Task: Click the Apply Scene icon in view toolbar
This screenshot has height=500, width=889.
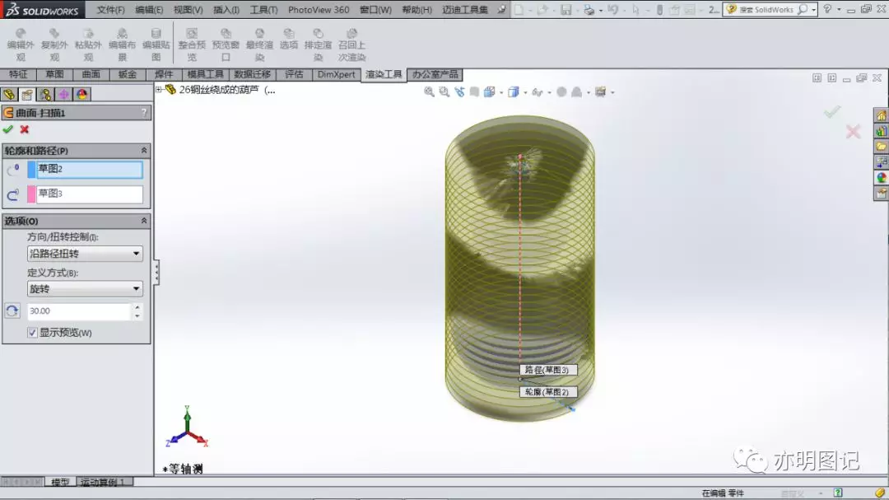Action: tap(576, 92)
